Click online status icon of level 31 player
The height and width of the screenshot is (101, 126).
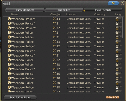9,37
